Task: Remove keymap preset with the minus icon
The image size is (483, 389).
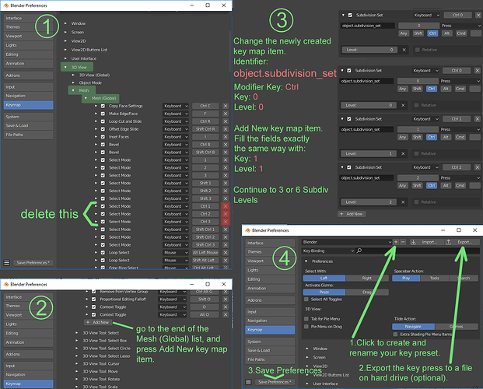Action: [x=403, y=242]
